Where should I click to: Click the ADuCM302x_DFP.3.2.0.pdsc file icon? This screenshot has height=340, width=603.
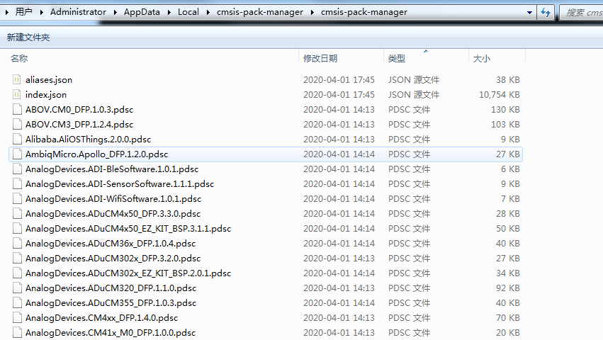coord(16,259)
